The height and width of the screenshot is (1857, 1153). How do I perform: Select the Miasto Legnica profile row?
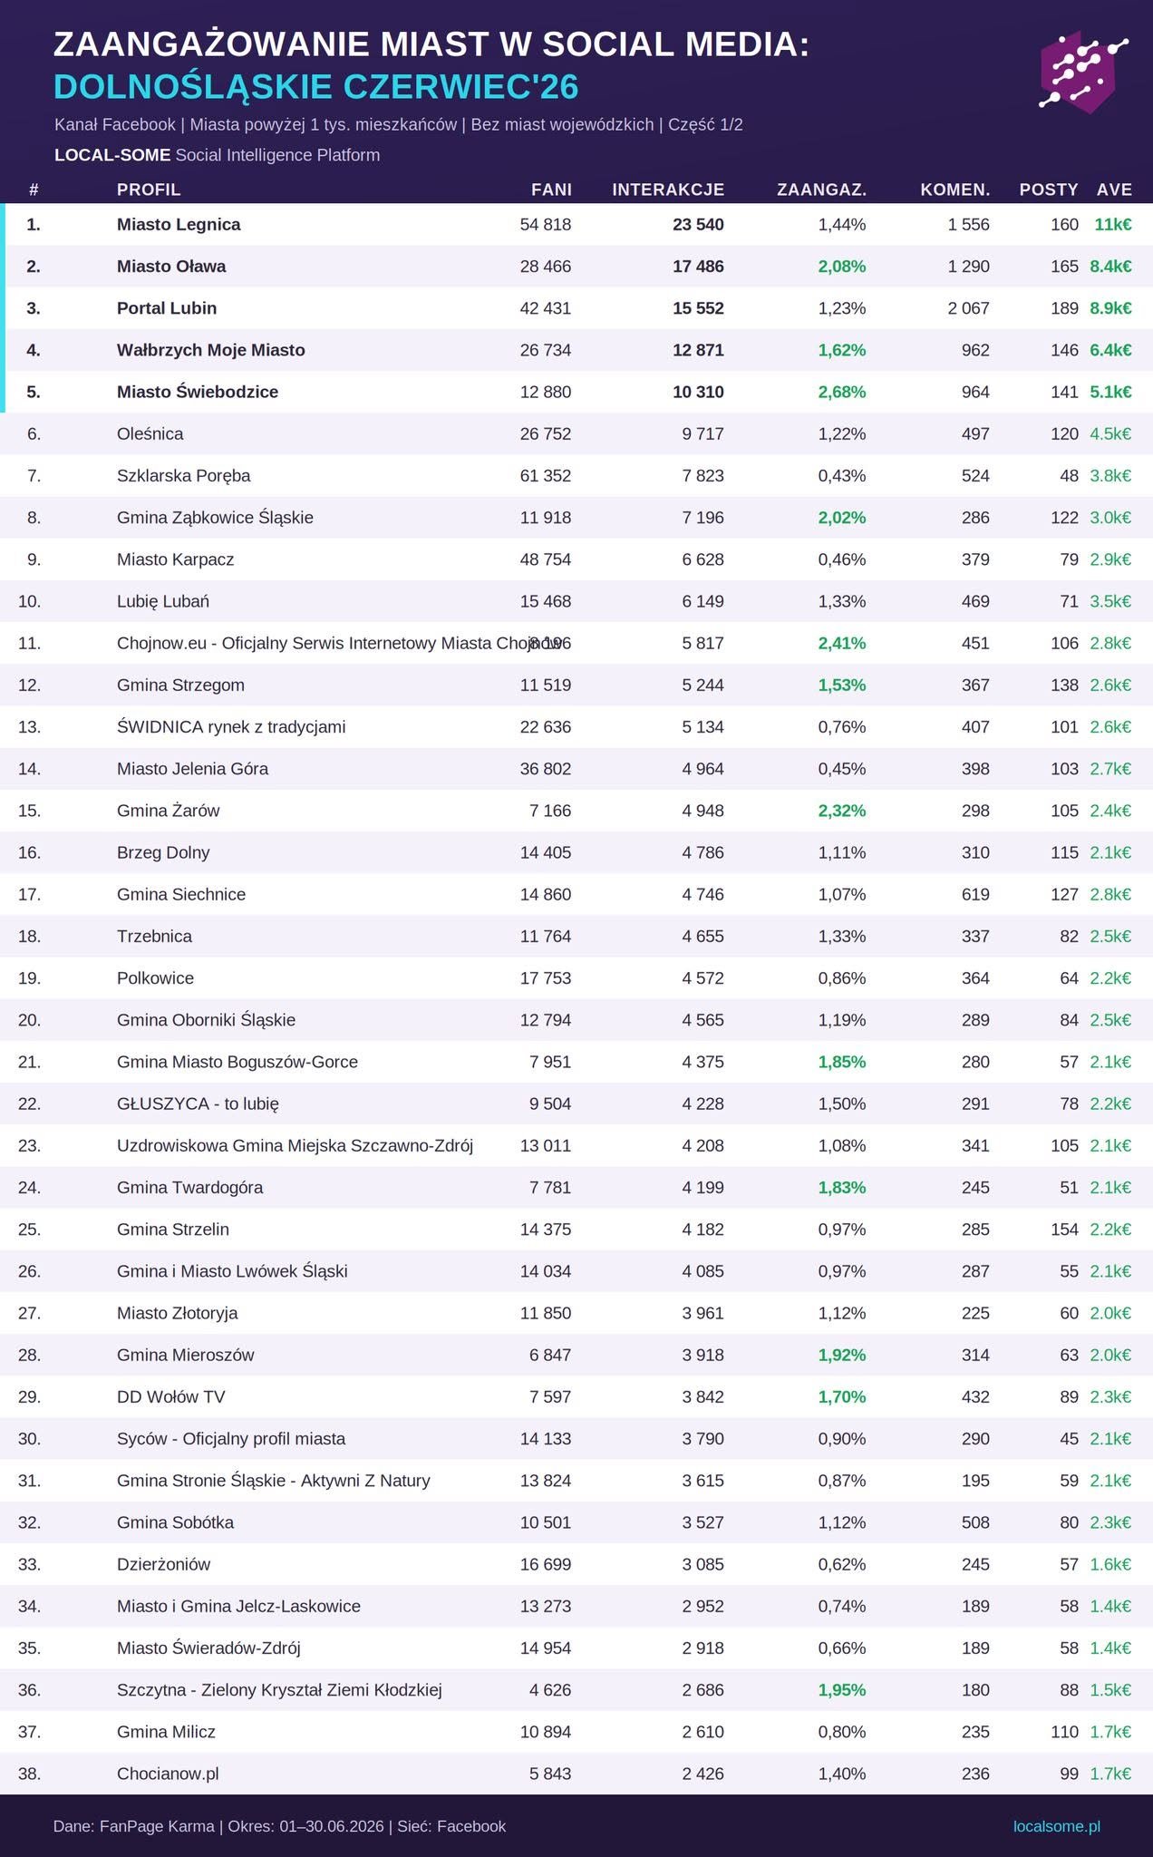click(x=576, y=224)
